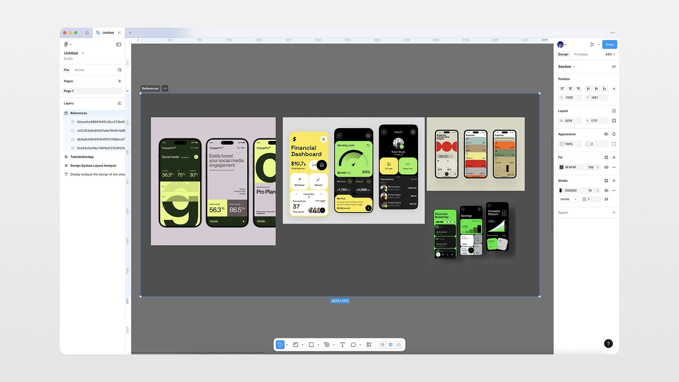Switch to Dev Mode with the code icon
Image resolution: width=679 pixels, height=382 pixels.
(x=399, y=345)
